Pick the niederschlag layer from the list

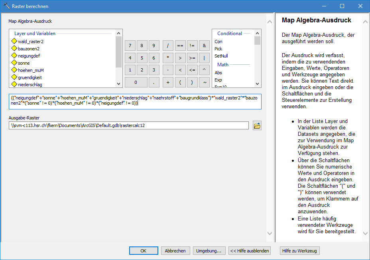tap(30, 85)
